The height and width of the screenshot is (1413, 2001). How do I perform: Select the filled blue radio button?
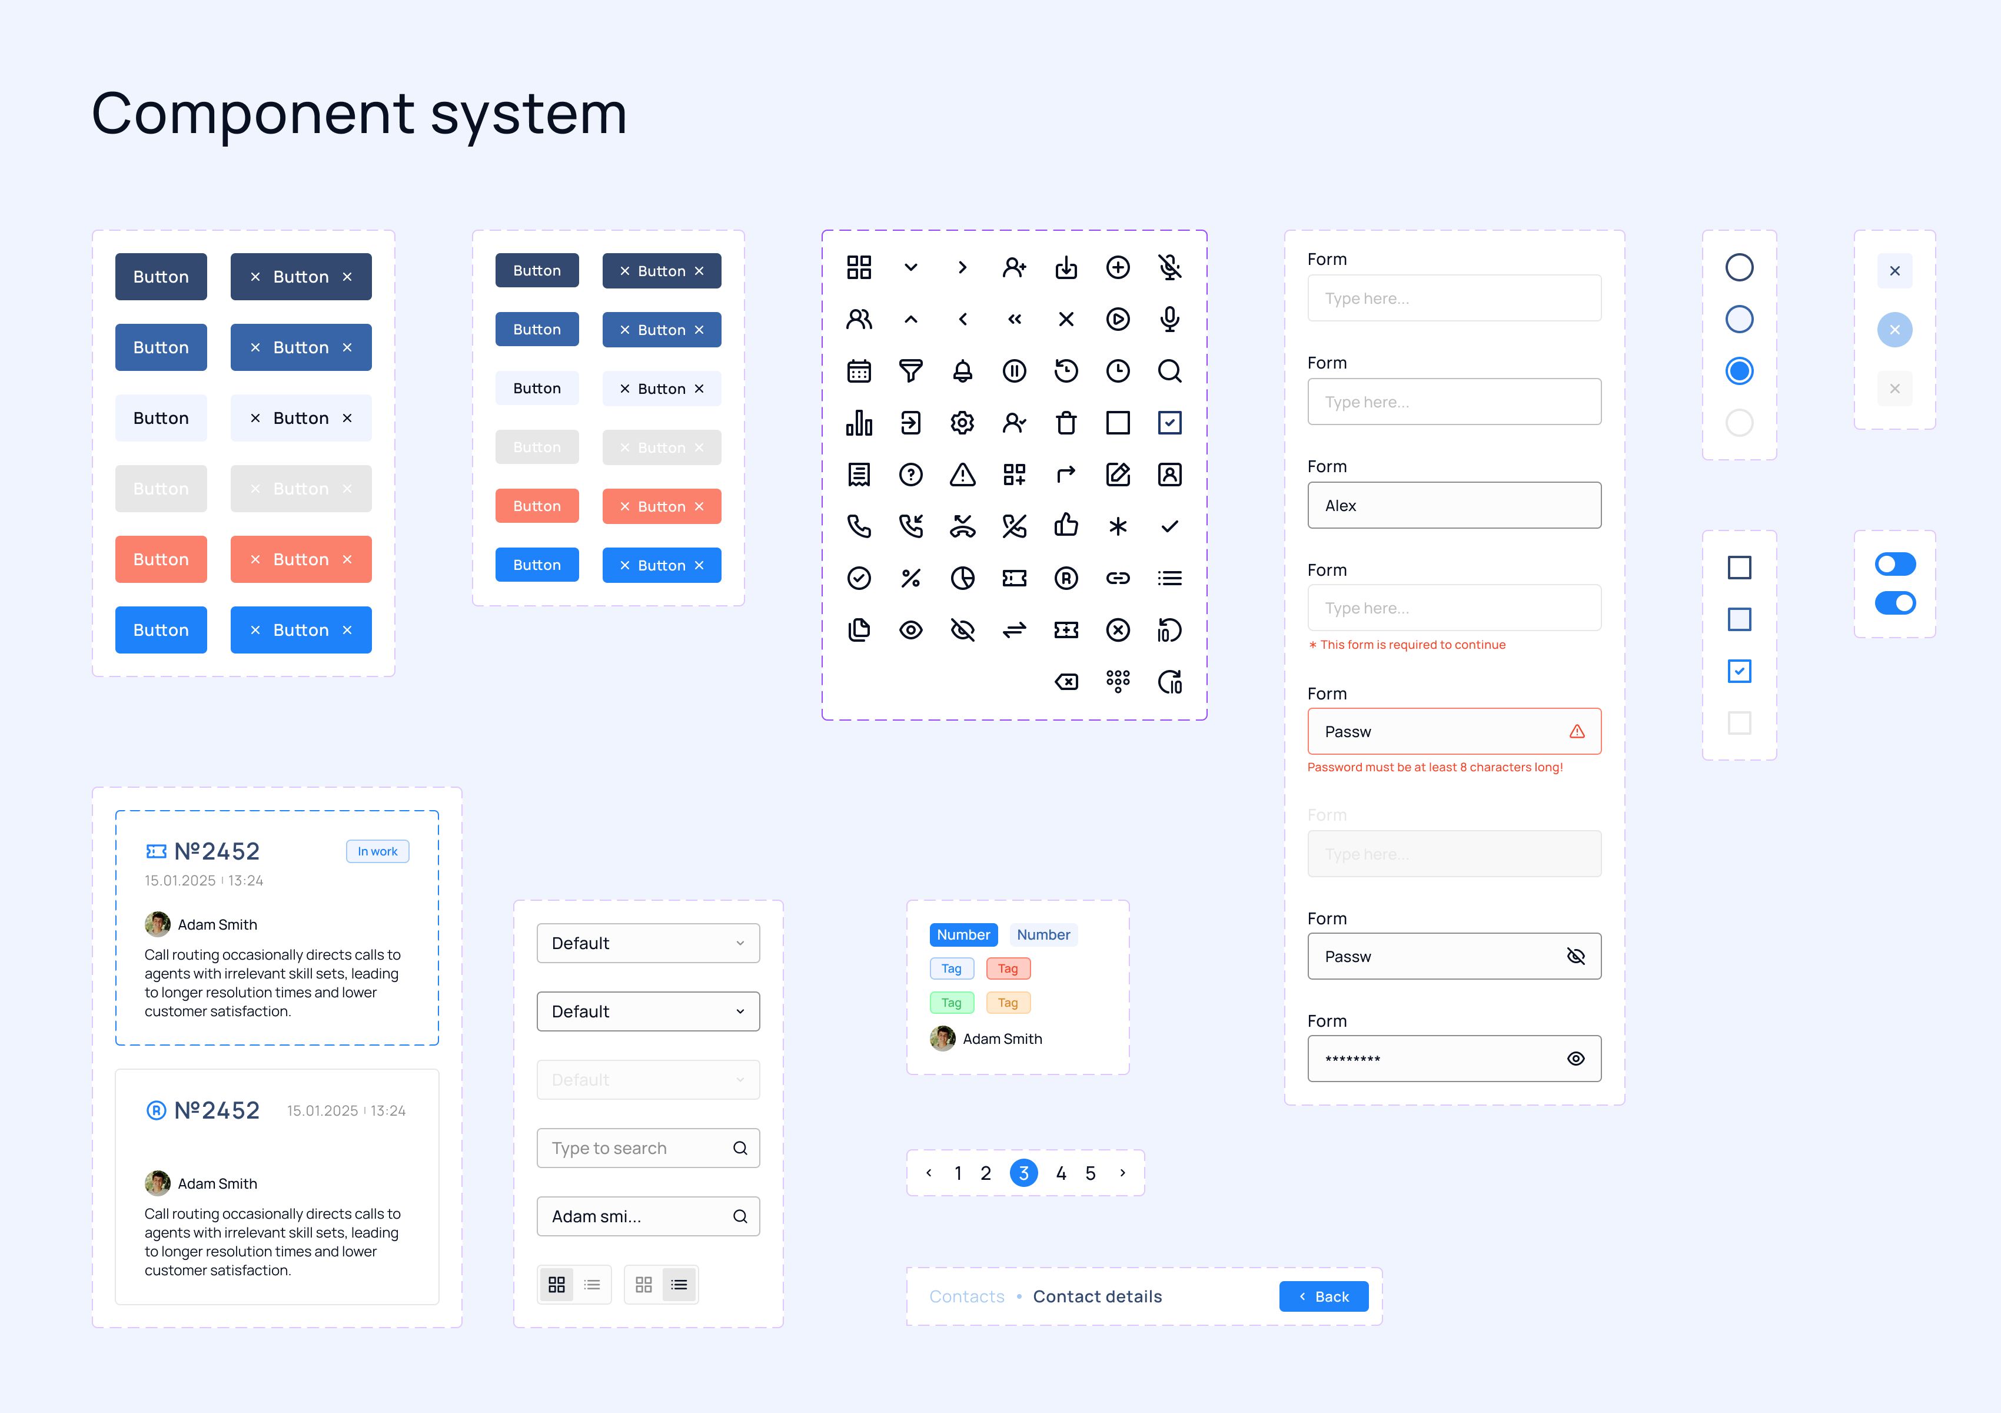(x=1740, y=370)
